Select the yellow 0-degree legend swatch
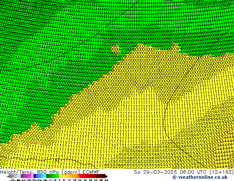This screenshot has height=181, width=234. point(60,176)
